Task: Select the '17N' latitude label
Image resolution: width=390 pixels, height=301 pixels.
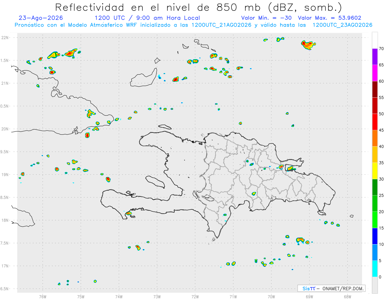Action: (x=6, y=266)
